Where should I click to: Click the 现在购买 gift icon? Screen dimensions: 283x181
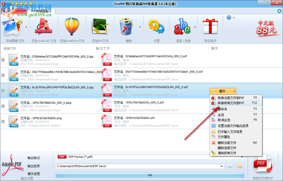pyautogui.click(x=210, y=26)
